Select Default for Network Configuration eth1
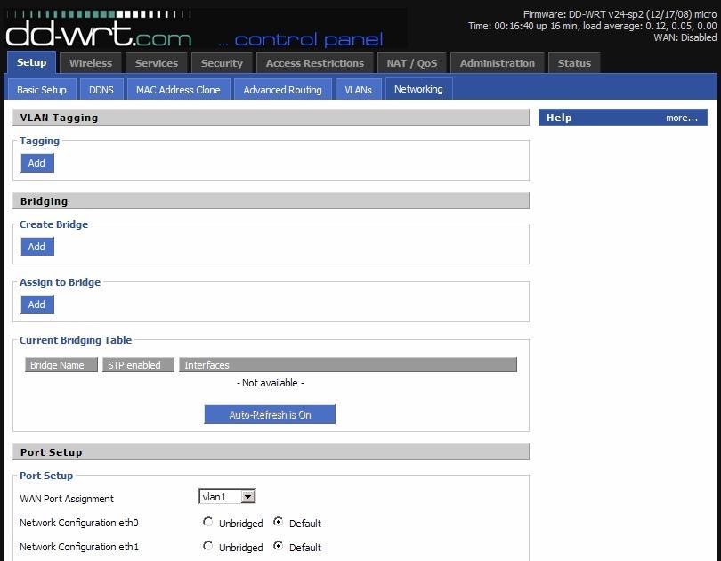 (278, 546)
